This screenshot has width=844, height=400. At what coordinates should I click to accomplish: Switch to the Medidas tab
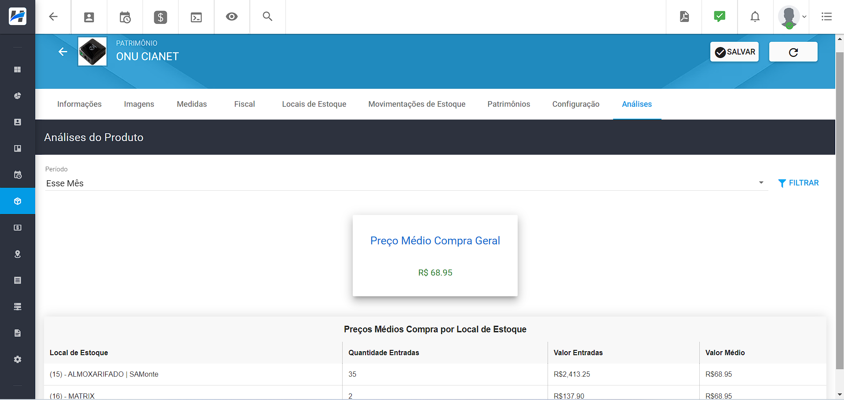(x=192, y=104)
